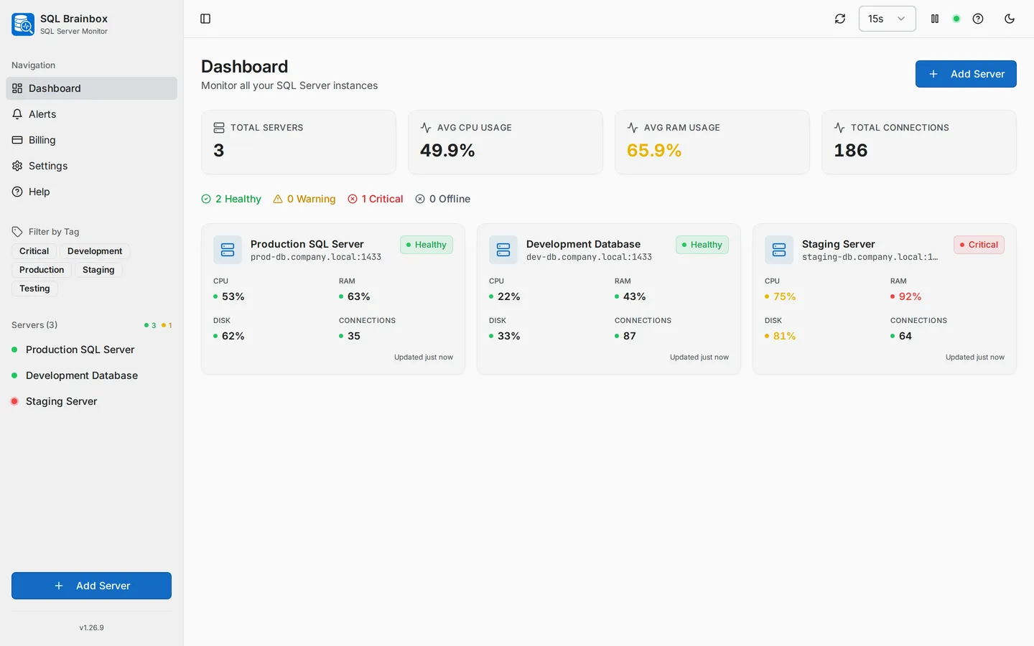Click the Avg RAM Usage pulse icon

(633, 128)
